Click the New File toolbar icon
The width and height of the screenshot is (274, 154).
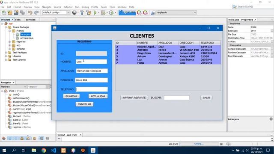pyautogui.click(x=4, y=12)
